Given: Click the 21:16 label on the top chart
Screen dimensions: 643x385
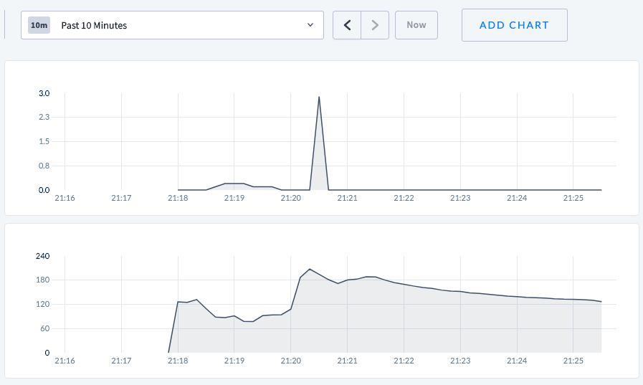Looking at the screenshot, I should [65, 198].
